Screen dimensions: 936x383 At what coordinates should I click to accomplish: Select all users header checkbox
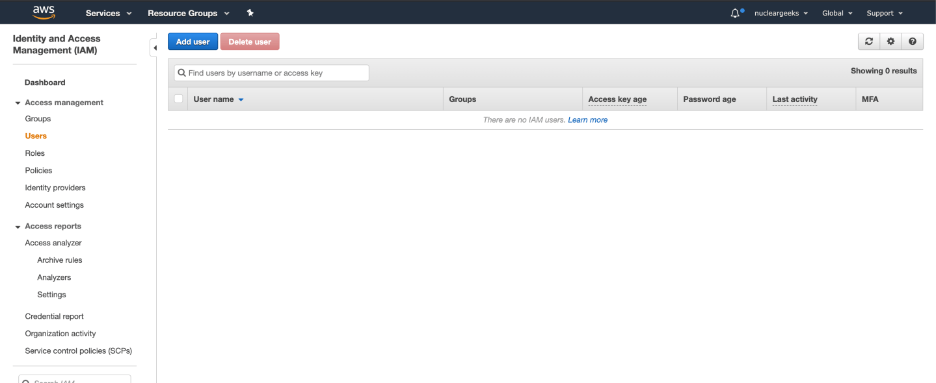pos(179,99)
